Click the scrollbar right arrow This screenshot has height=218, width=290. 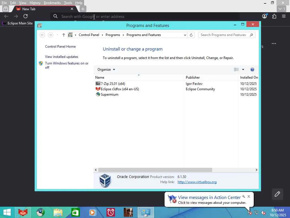pyautogui.click(x=256, y=170)
